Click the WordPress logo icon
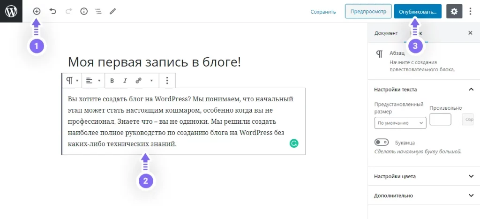The height and width of the screenshot is (219, 480). click(x=11, y=11)
